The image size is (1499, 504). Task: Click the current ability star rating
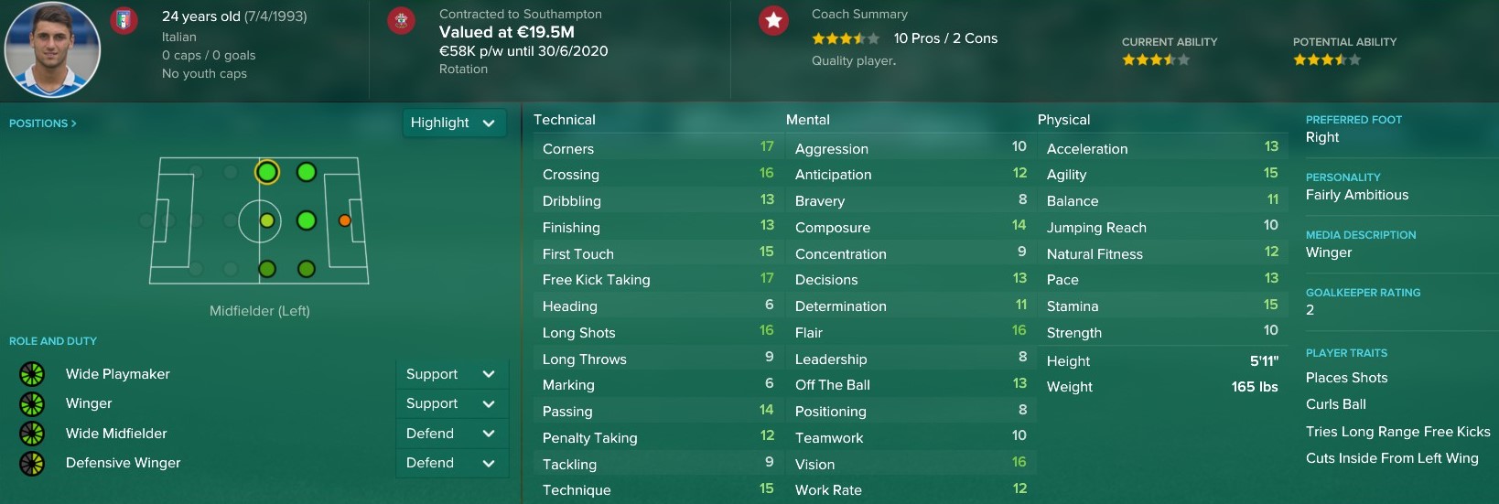click(x=1156, y=59)
